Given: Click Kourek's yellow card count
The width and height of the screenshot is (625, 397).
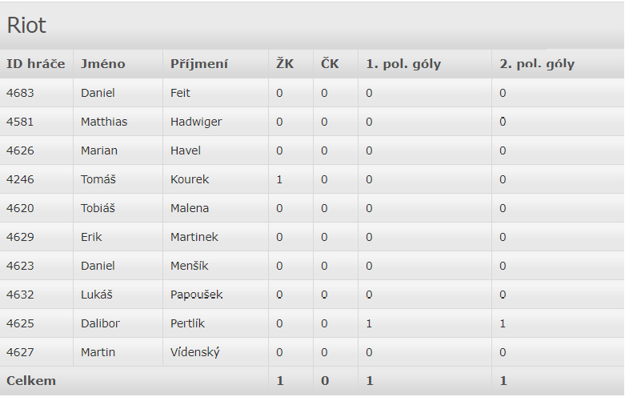Looking at the screenshot, I should pos(279,179).
